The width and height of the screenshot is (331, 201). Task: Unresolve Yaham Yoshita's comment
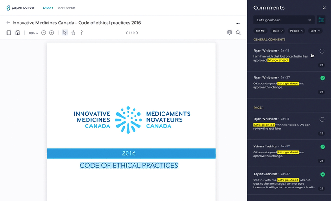tap(323, 147)
